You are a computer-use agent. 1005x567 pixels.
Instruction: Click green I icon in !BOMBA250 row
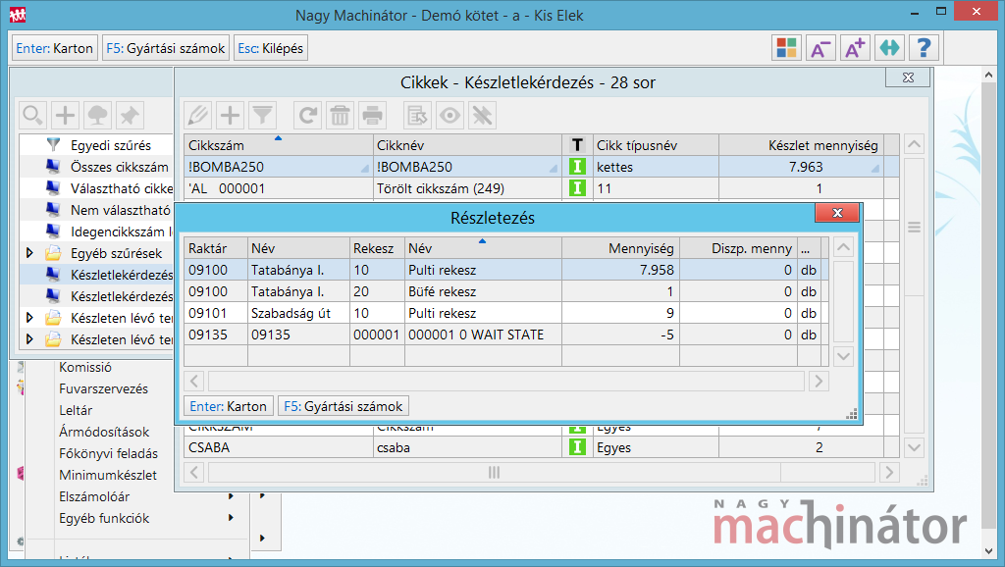click(x=577, y=167)
